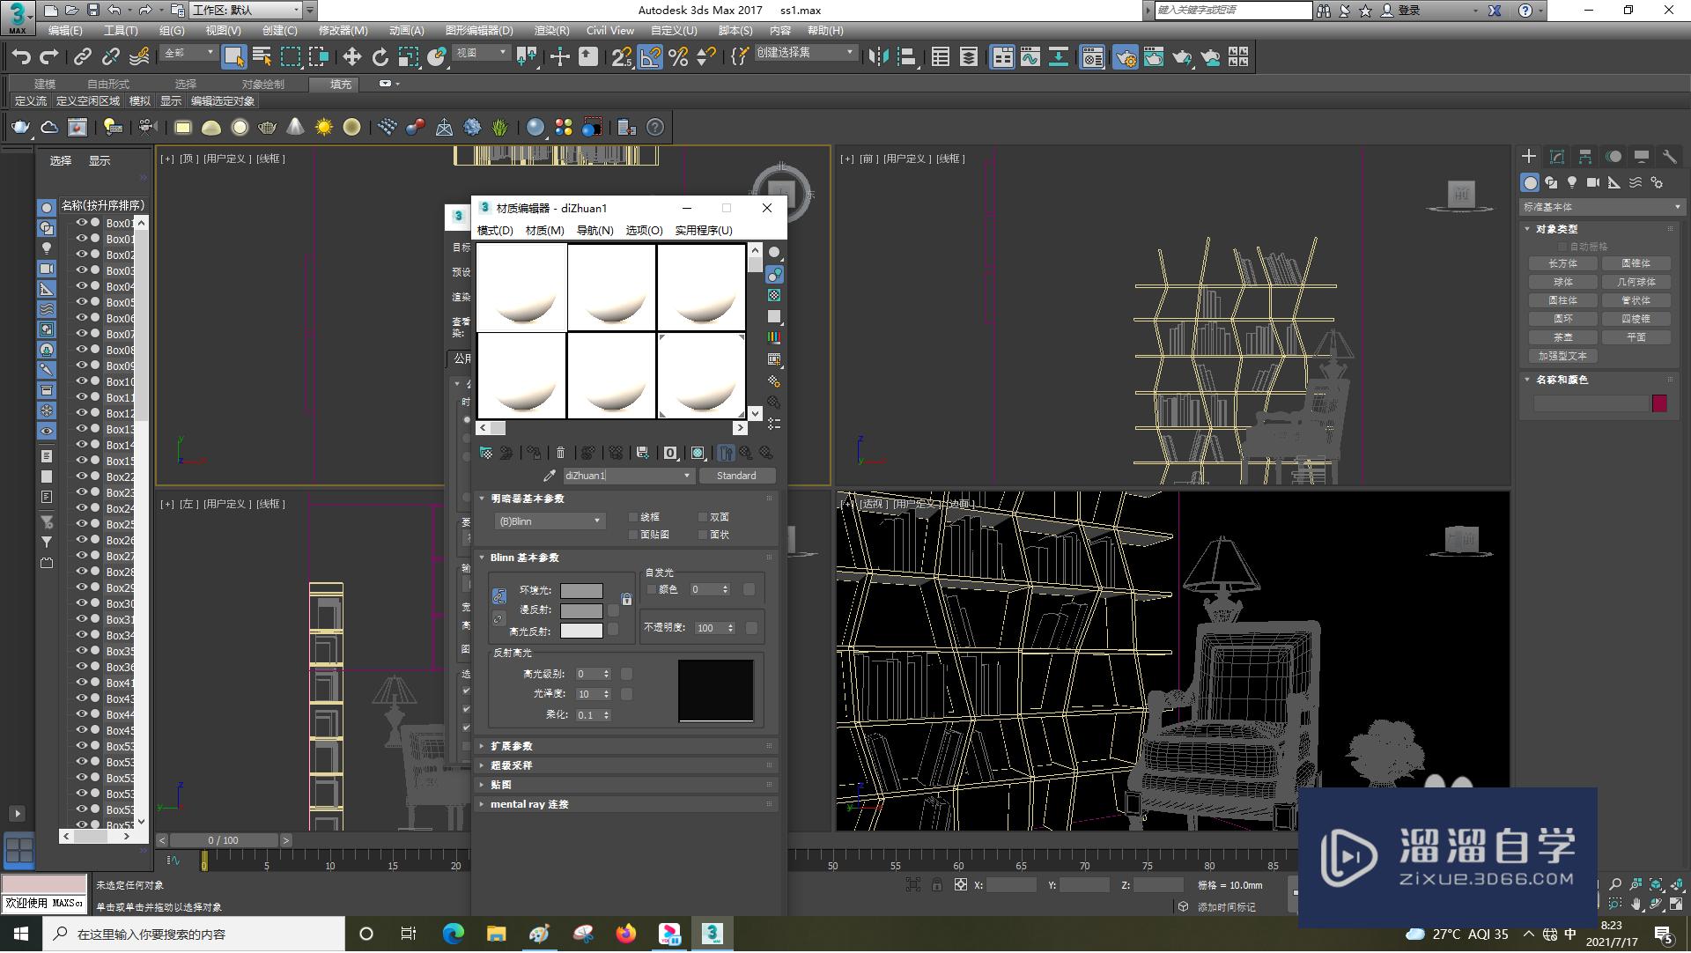Activate Select and Rotate tool

[x=380, y=57]
